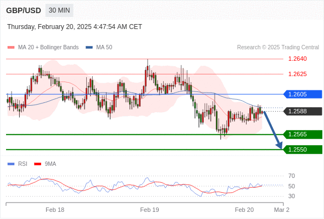Click the blue 1.2605 pivot price tag
Viewport: 324px width, 219px height.
pos(303,94)
